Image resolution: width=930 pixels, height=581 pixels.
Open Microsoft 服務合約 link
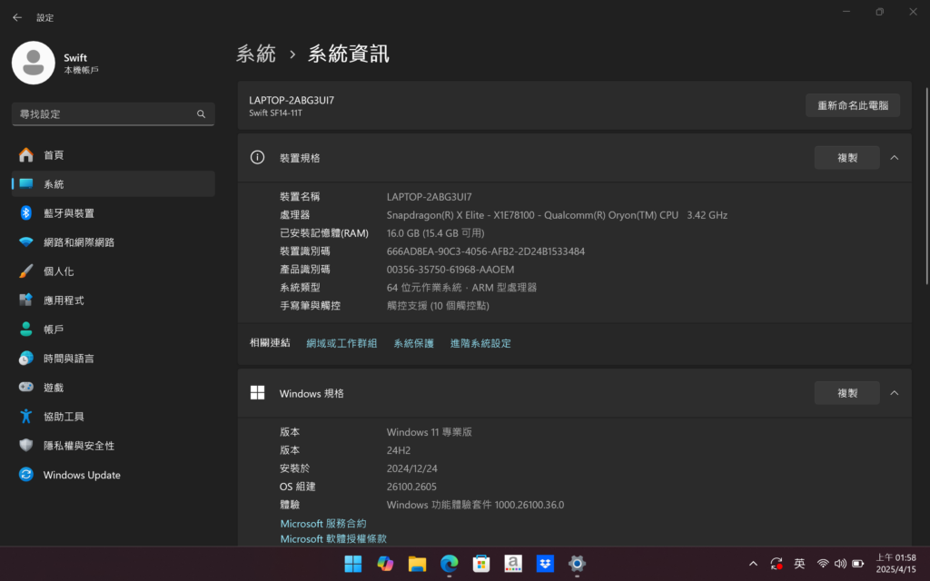click(323, 524)
